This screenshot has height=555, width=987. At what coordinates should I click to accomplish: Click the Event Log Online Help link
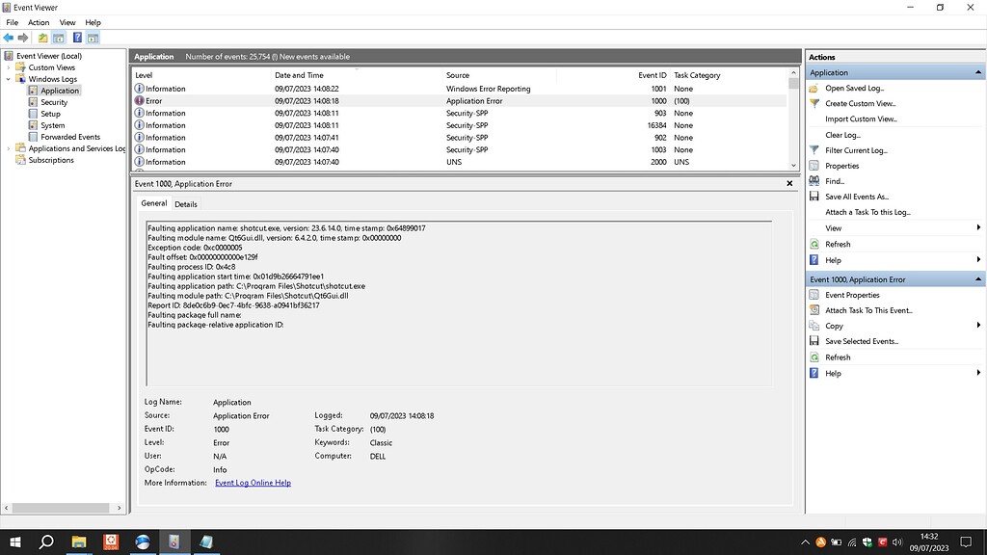pos(253,482)
